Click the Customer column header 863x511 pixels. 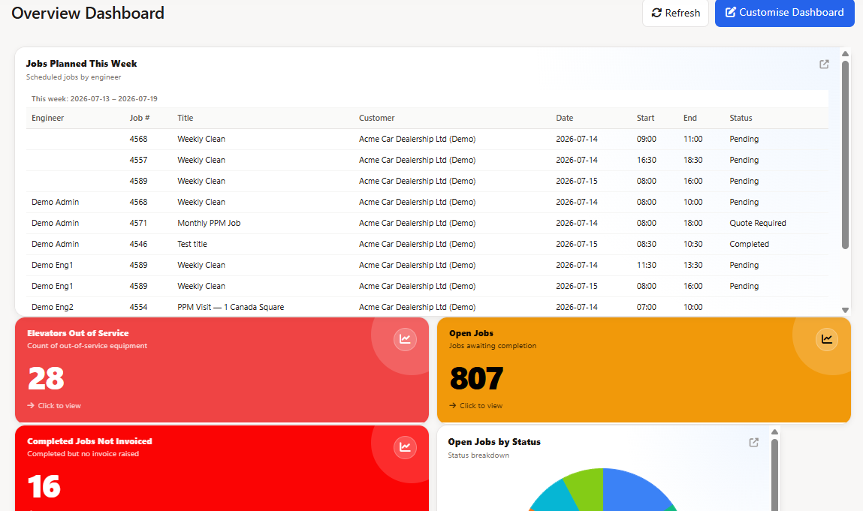tap(377, 118)
